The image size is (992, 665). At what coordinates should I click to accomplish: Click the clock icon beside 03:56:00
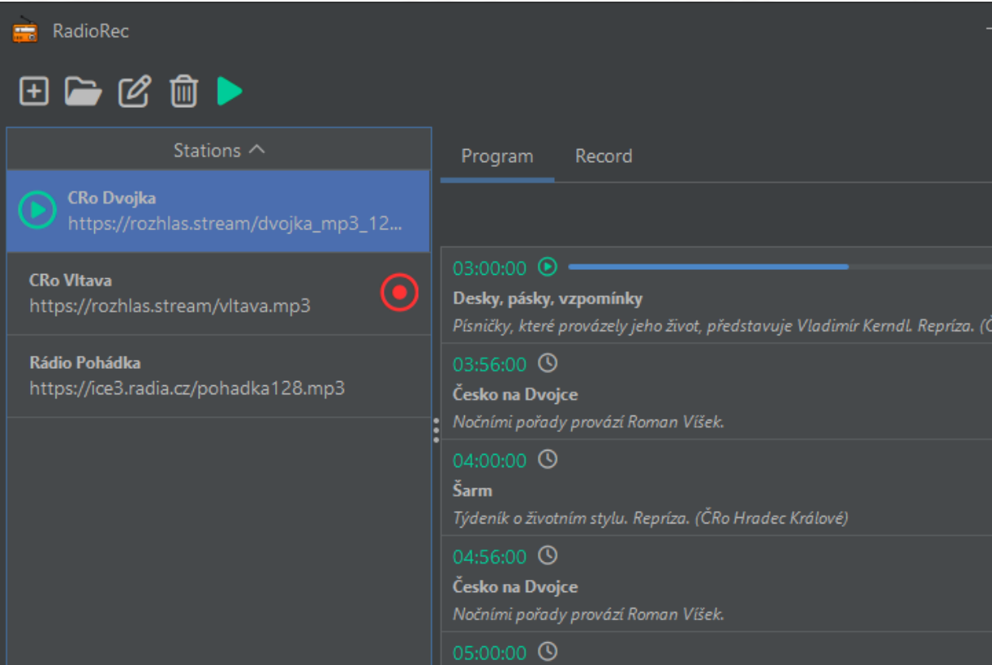(x=546, y=364)
